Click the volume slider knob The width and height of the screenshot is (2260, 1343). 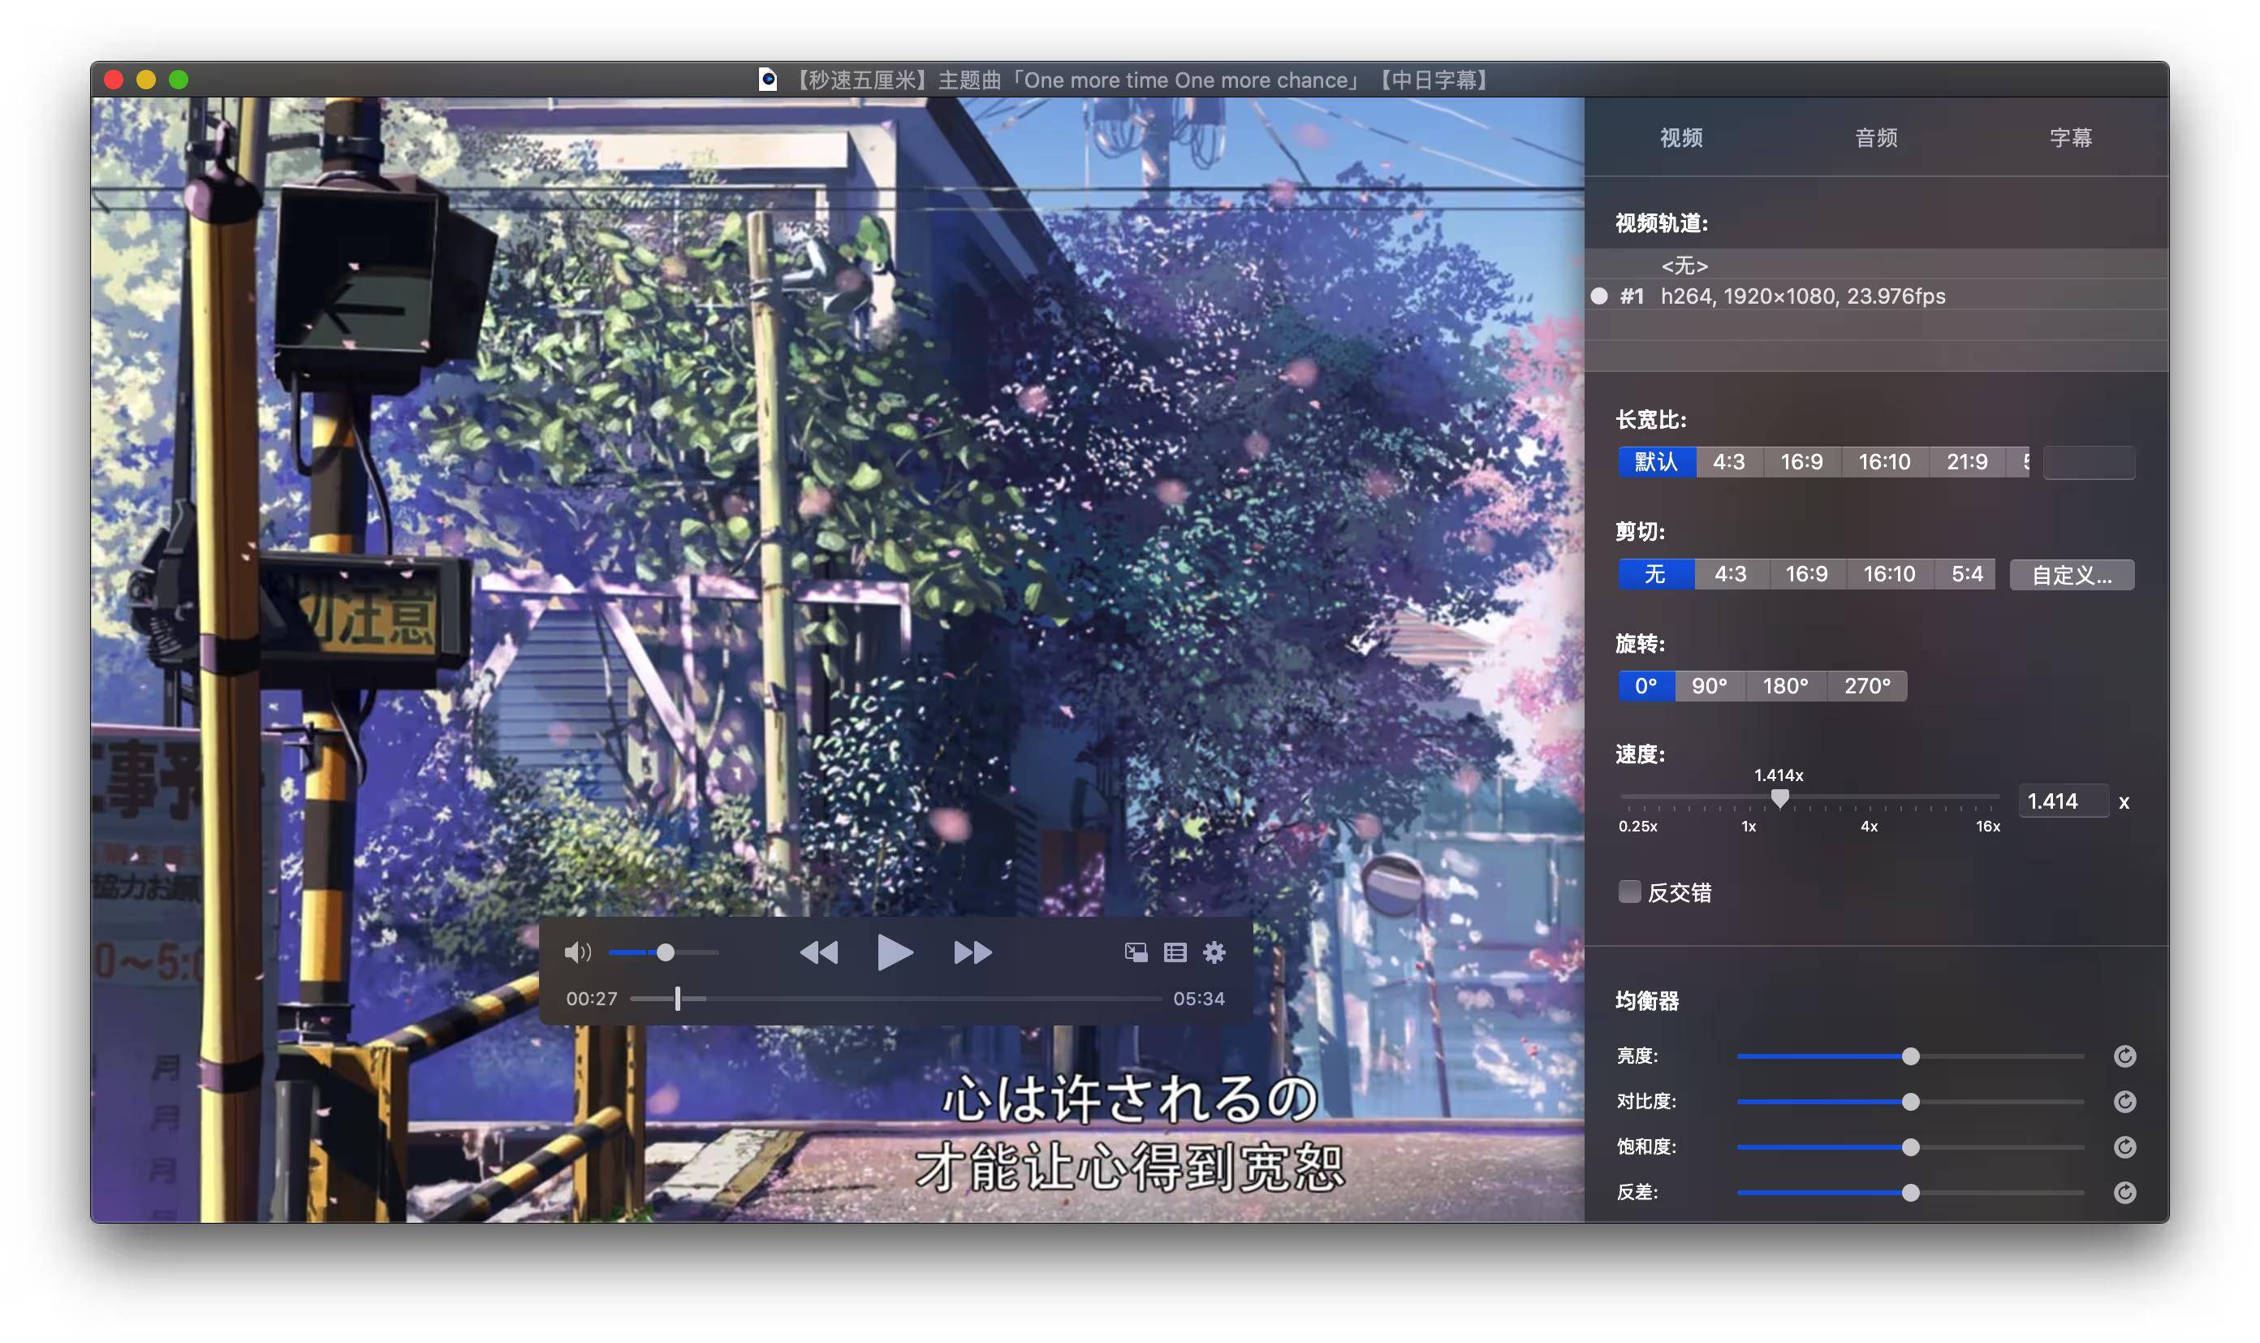click(x=665, y=952)
